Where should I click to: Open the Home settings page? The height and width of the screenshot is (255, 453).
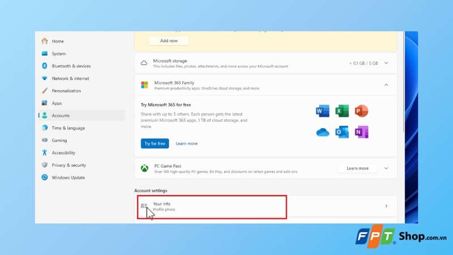coord(82,41)
